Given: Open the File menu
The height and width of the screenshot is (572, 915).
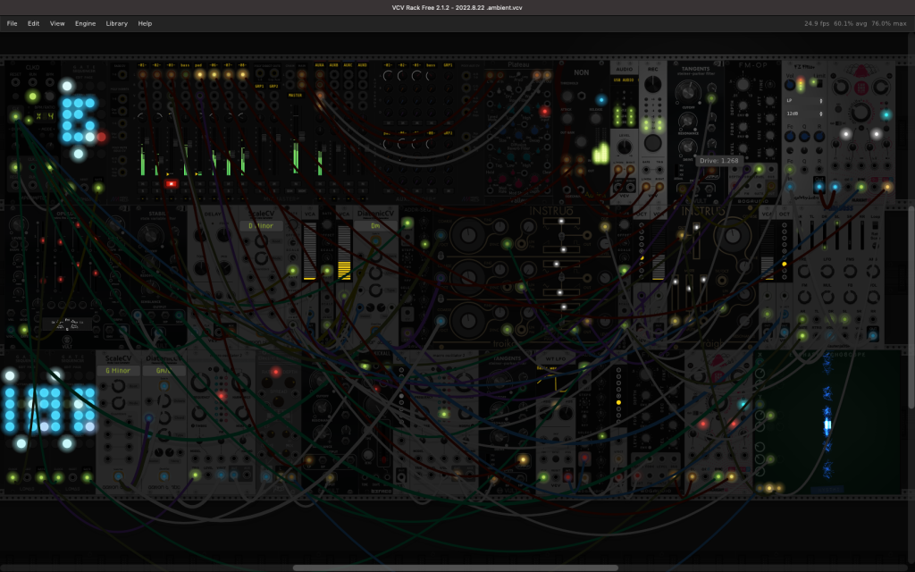Looking at the screenshot, I should [x=12, y=23].
